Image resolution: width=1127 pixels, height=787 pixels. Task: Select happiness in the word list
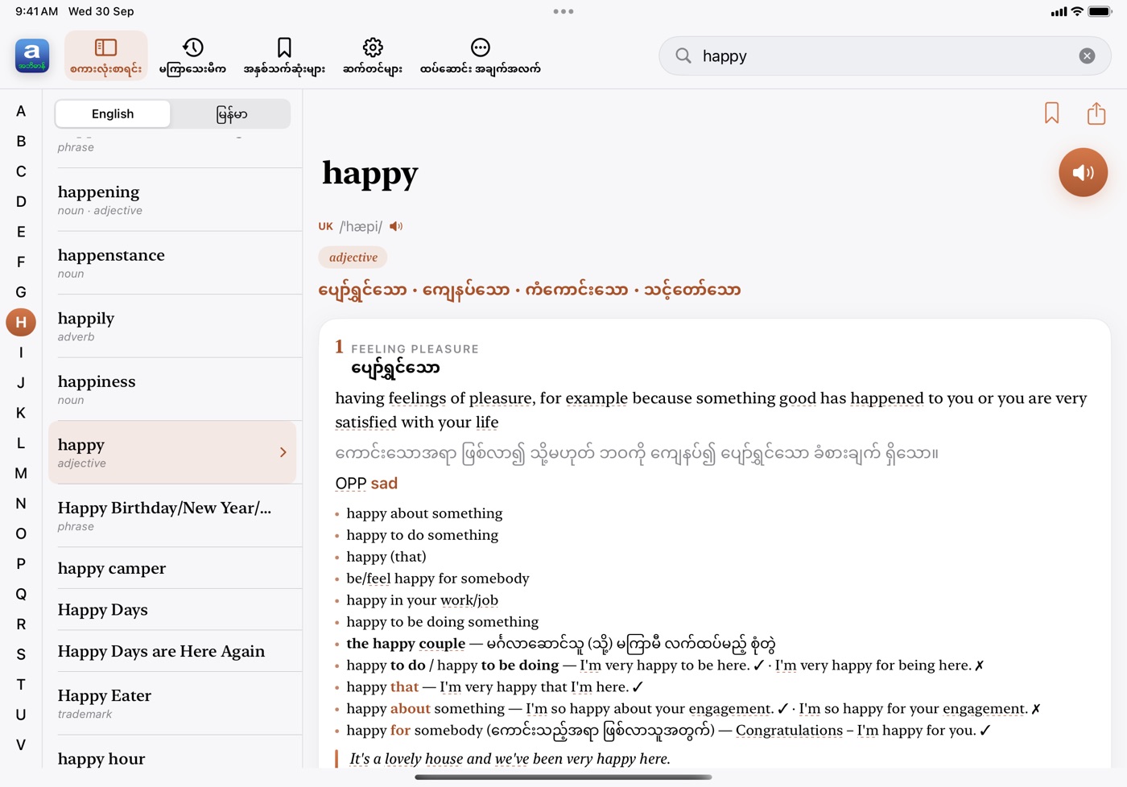click(175, 389)
